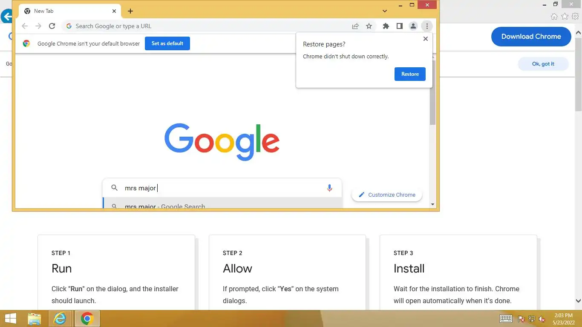Open Chrome's side panel icon
Image resolution: width=582 pixels, height=327 pixels.
tap(399, 26)
